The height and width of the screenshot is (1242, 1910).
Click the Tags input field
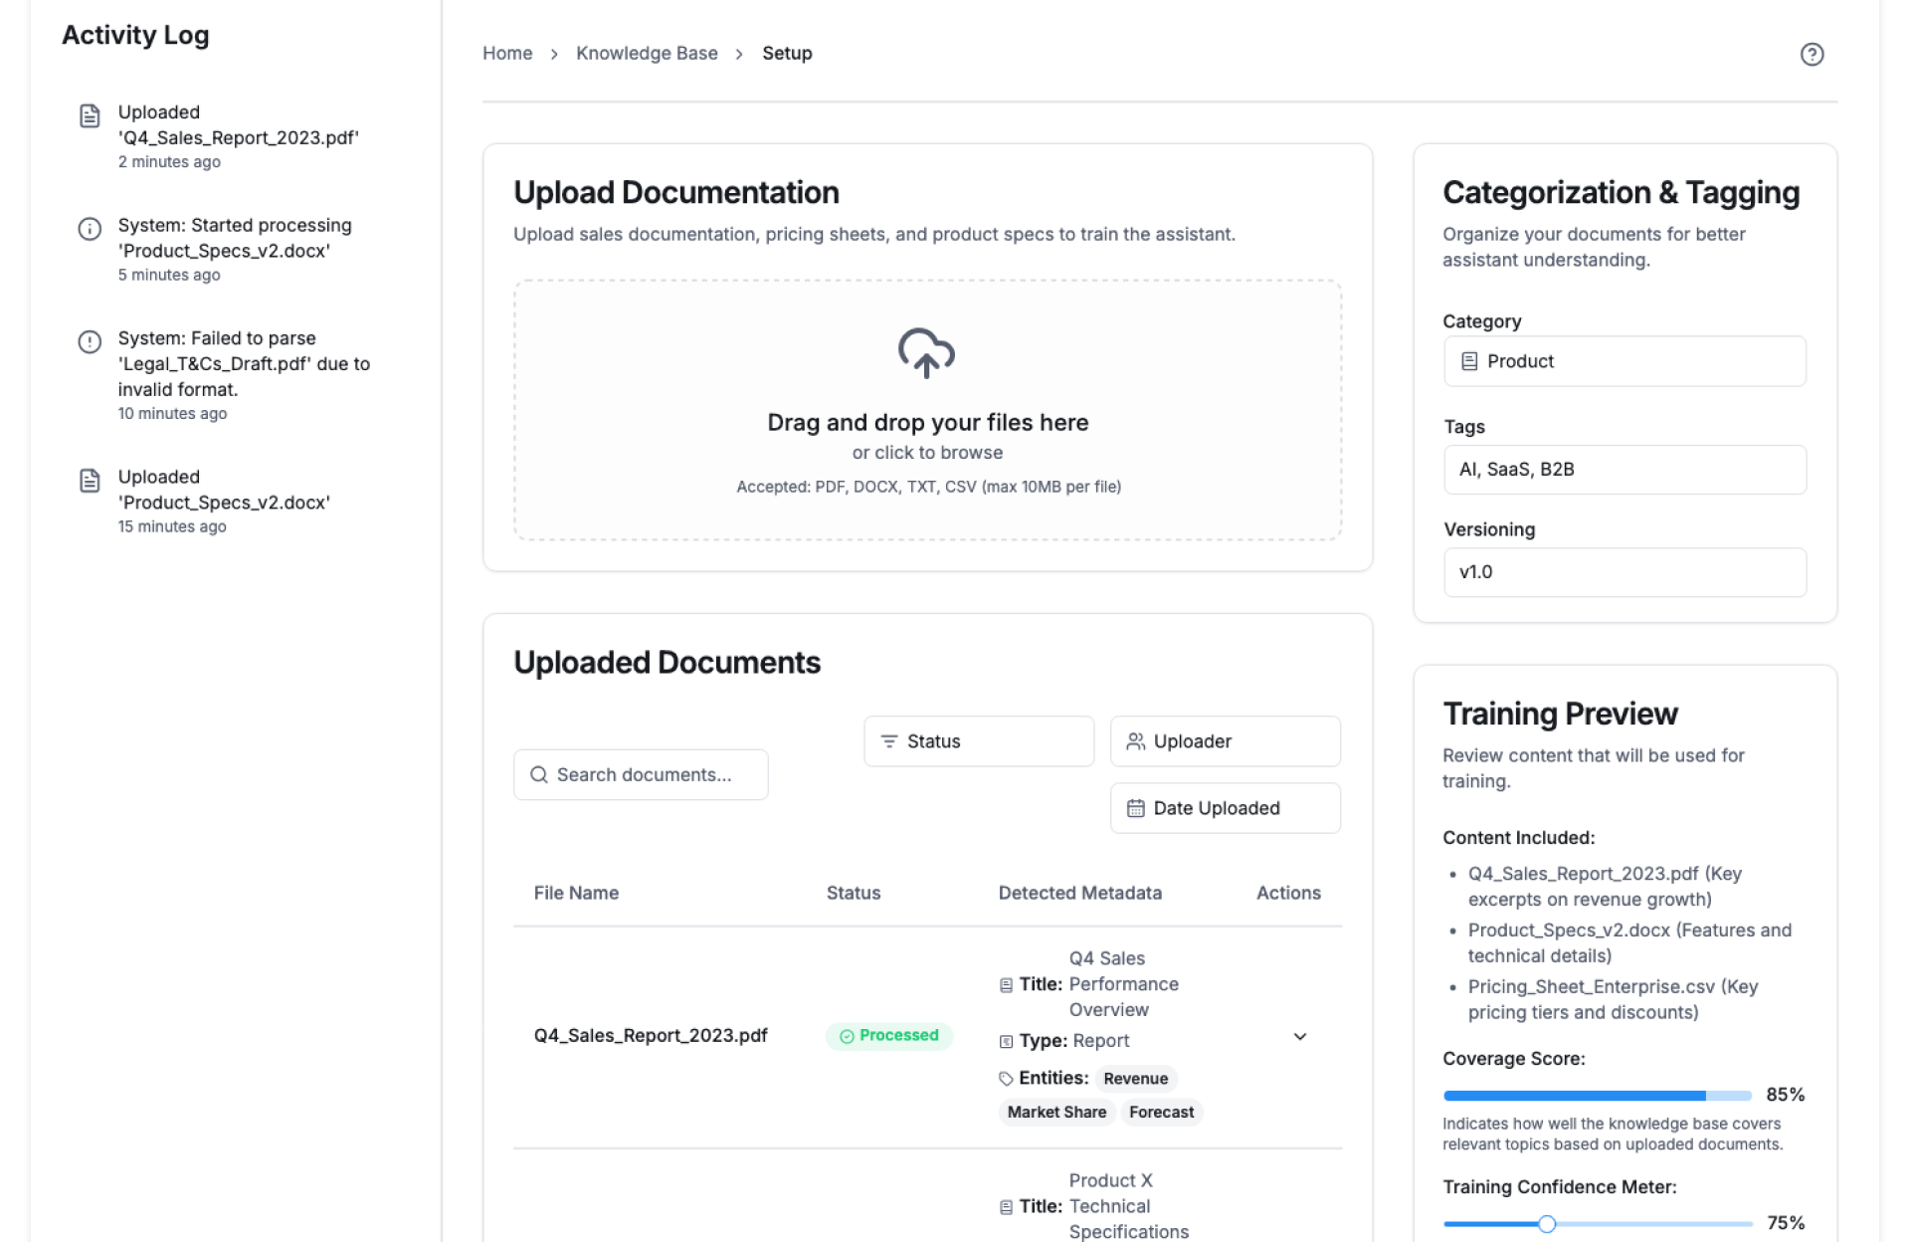pyautogui.click(x=1623, y=470)
